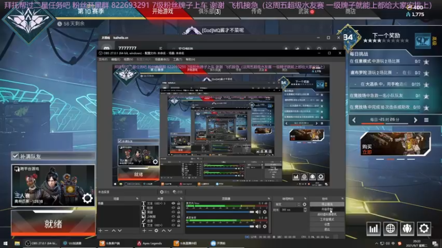This screenshot has height=248, width=442.
Task: Click microphone volume slider in mixer
Action: coord(220,212)
